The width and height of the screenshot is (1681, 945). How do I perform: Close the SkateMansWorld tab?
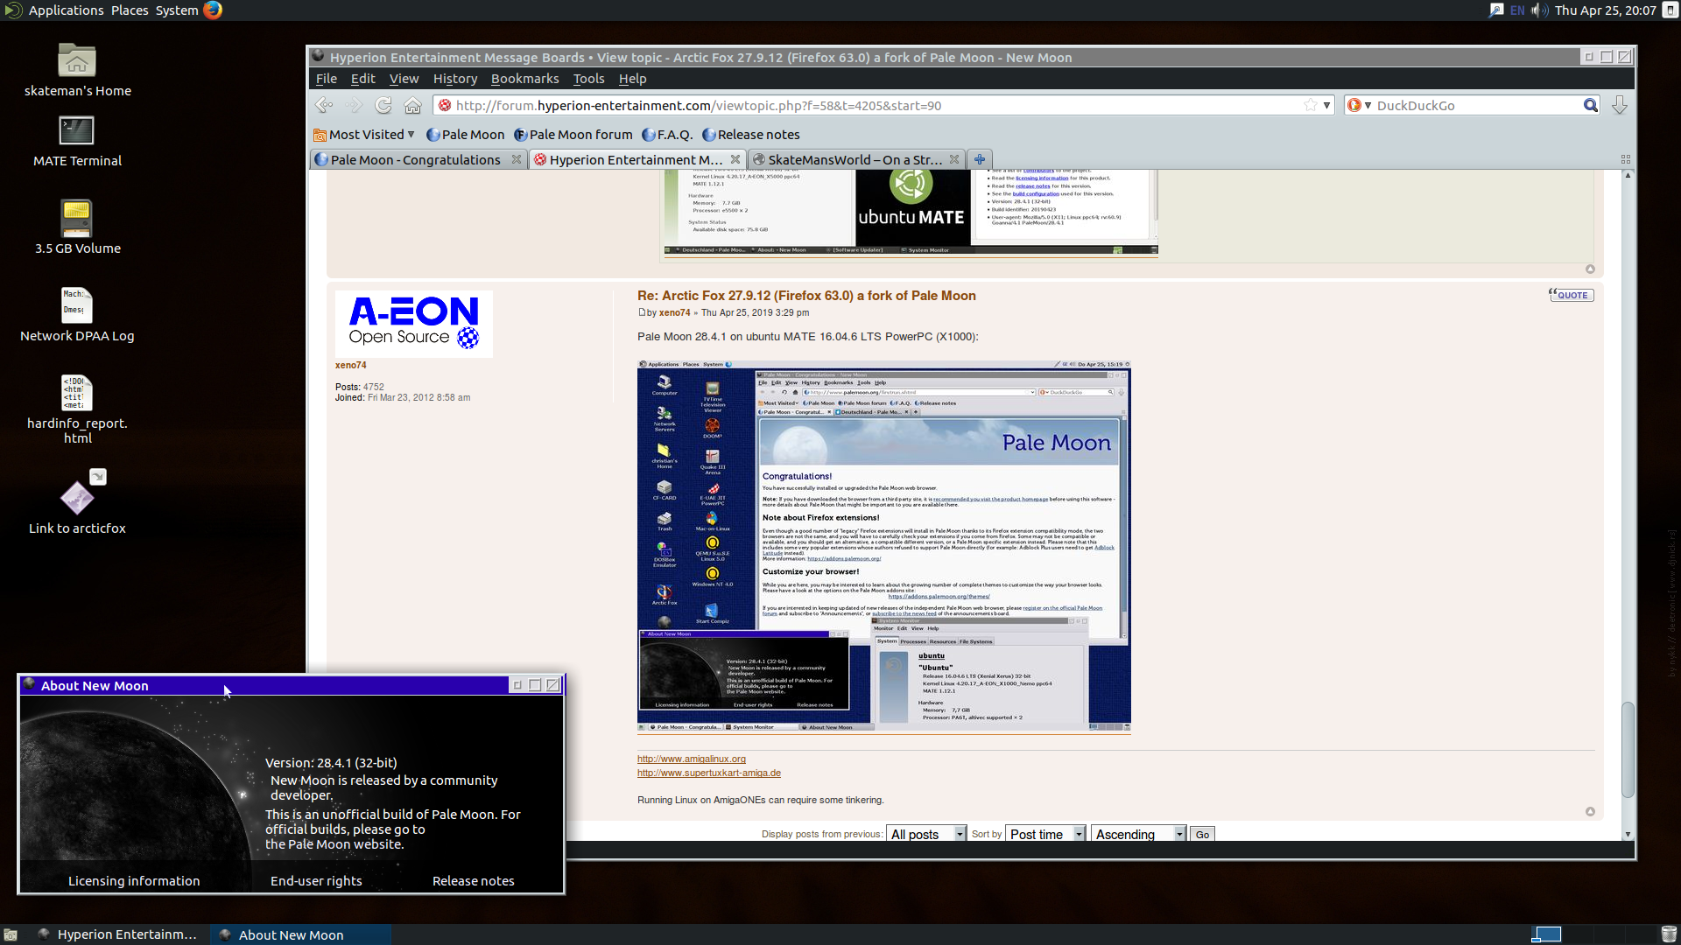(954, 159)
